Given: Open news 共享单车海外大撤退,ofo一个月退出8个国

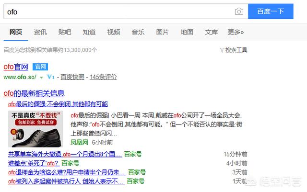Looking at the screenshot, I should (x=65, y=154).
